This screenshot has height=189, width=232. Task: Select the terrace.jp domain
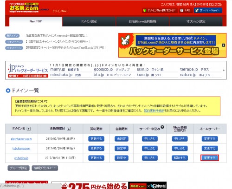point(189,69)
